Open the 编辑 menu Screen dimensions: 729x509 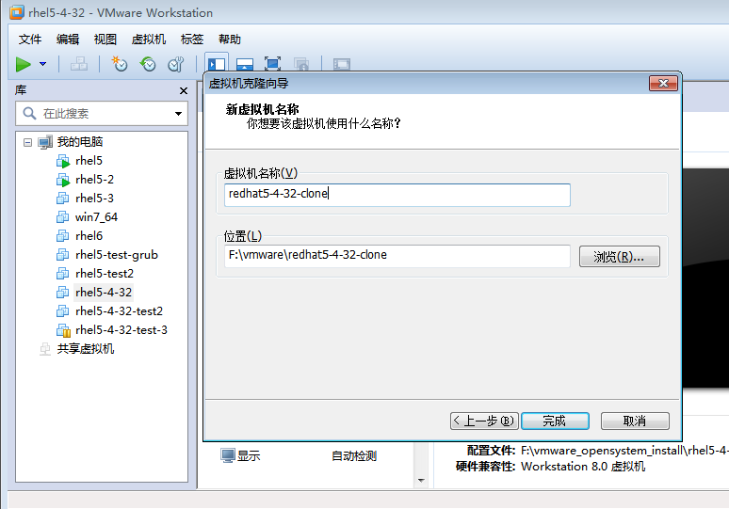(x=68, y=40)
